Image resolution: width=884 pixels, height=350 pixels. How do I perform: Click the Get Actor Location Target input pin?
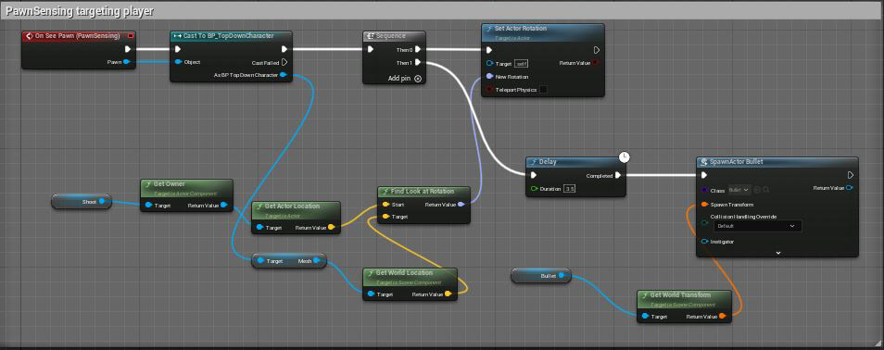pos(259,228)
